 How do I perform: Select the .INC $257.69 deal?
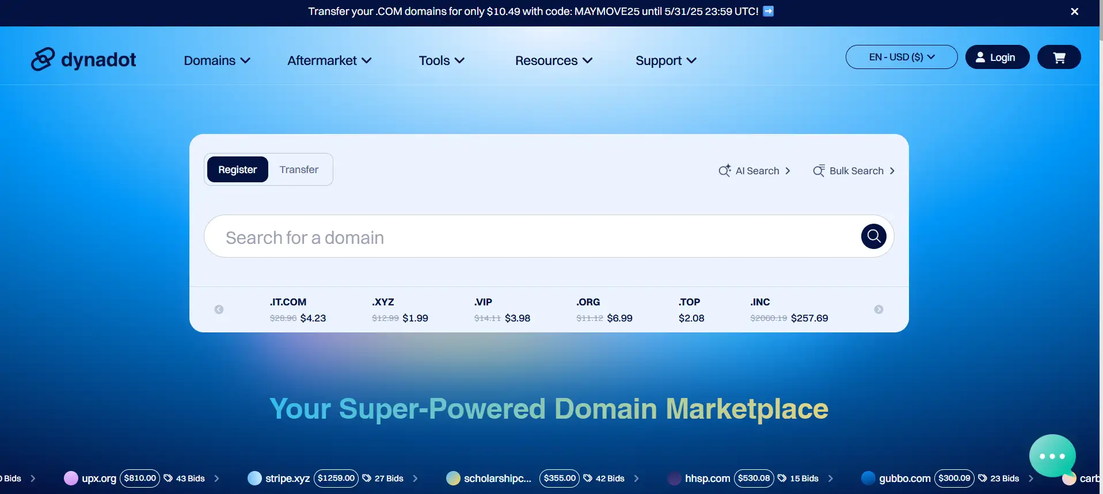[x=789, y=310]
